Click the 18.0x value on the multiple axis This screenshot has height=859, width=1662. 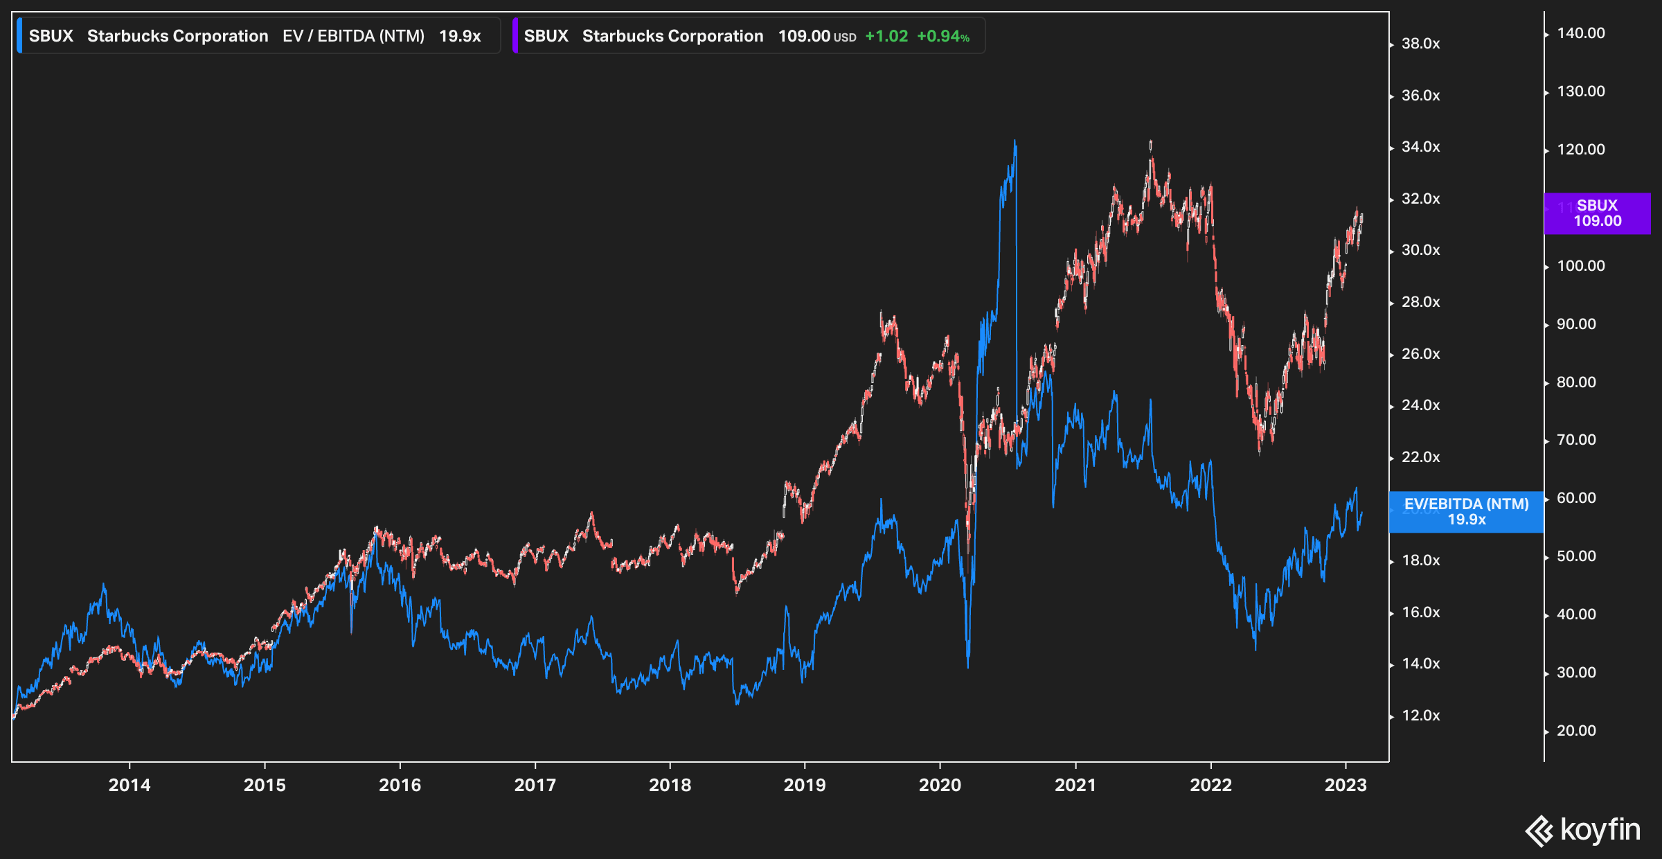coord(1420,560)
